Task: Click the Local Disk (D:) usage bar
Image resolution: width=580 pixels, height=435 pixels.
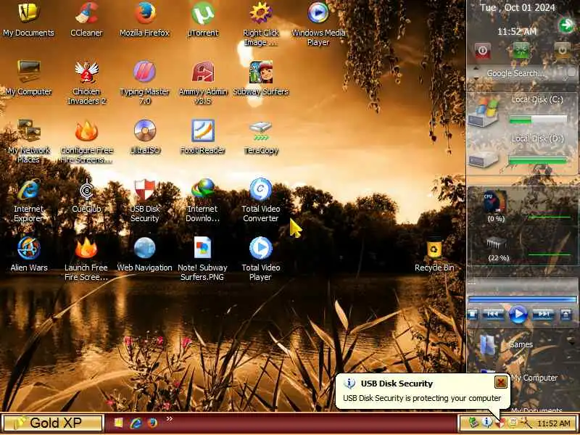Action: tap(538, 159)
